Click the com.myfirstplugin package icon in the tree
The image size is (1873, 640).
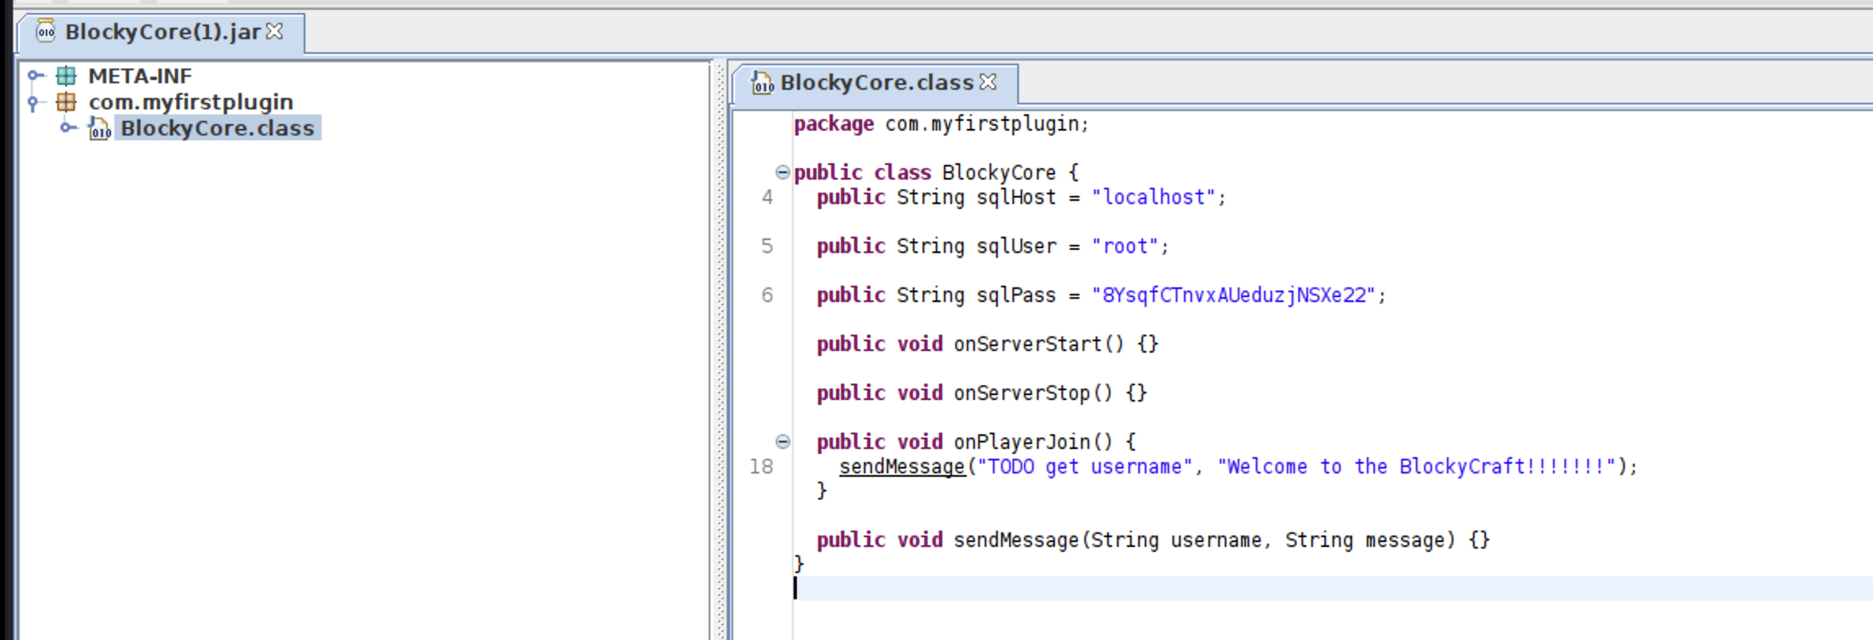tap(66, 102)
